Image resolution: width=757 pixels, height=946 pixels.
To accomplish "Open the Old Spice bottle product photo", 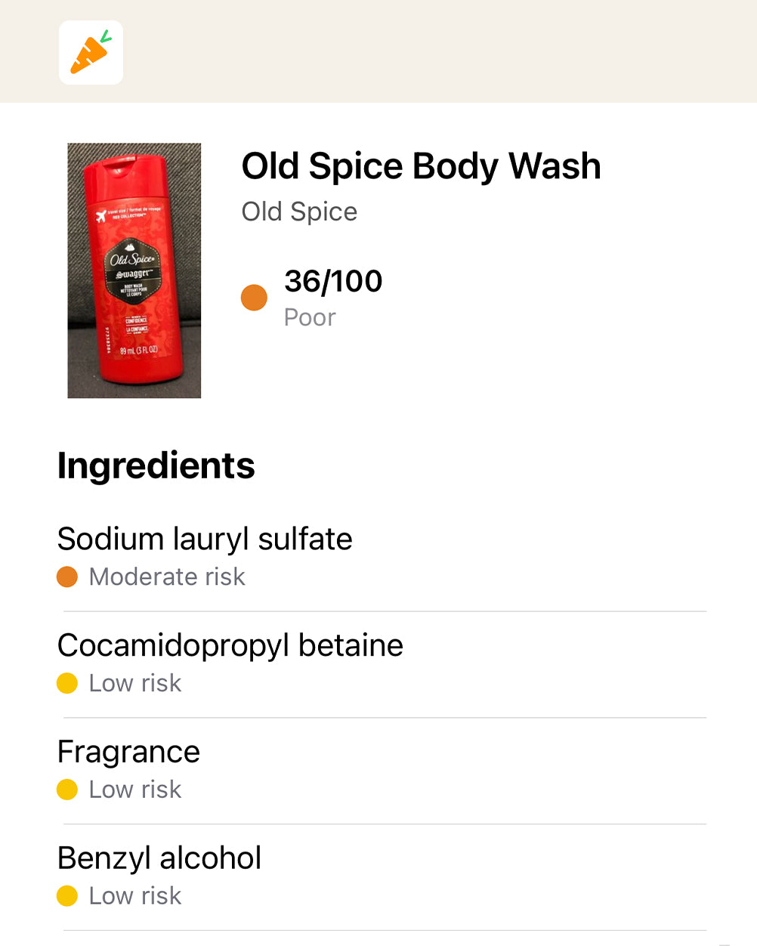I will point(134,271).
